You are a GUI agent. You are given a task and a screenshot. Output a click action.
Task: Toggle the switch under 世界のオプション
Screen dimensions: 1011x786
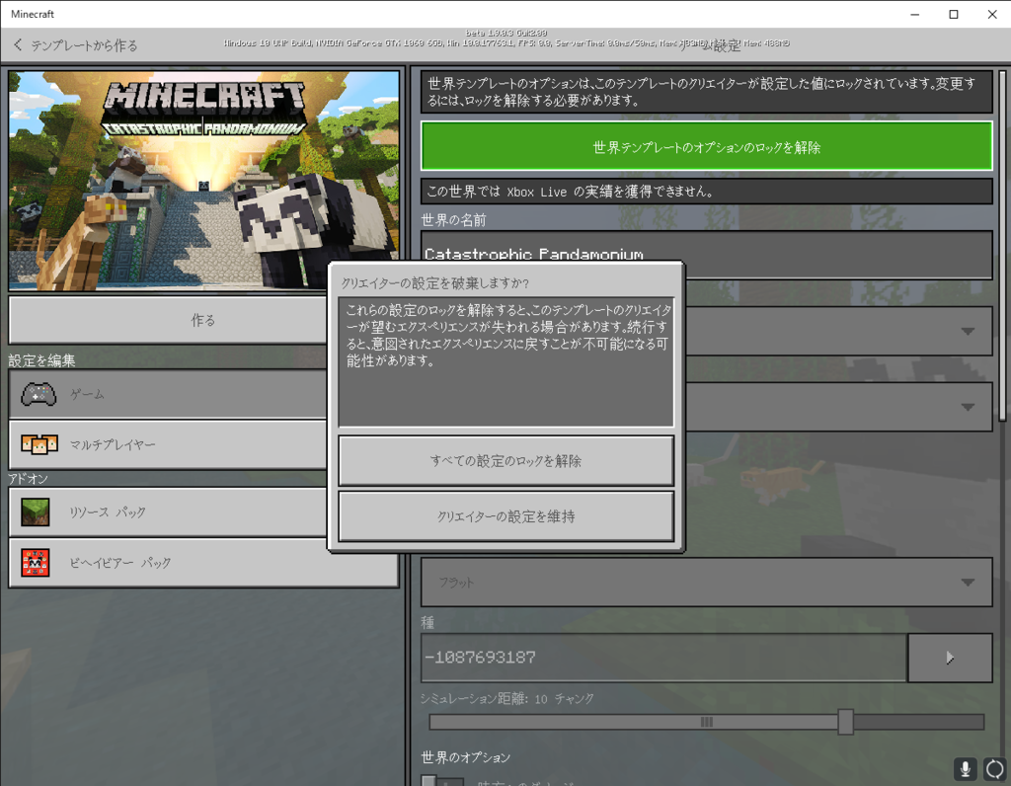[x=442, y=780]
